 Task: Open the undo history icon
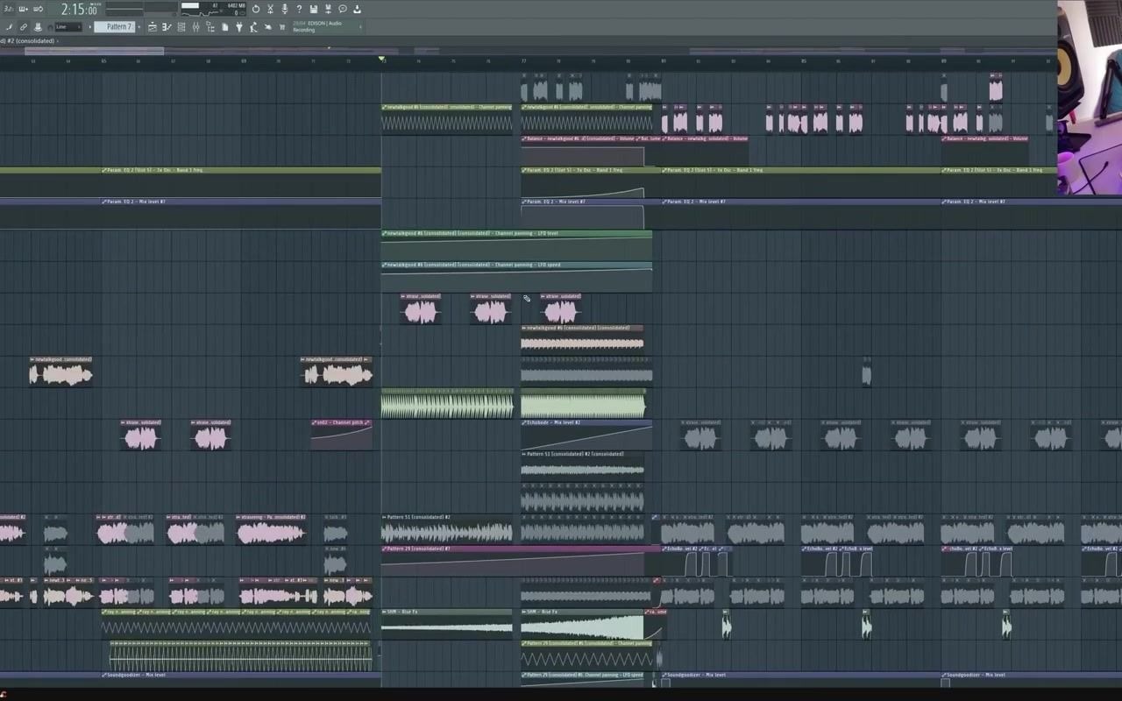pyautogui.click(x=256, y=9)
